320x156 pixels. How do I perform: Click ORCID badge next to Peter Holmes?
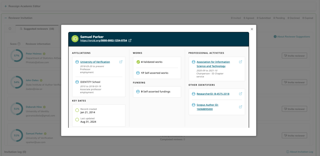pos(44,54)
